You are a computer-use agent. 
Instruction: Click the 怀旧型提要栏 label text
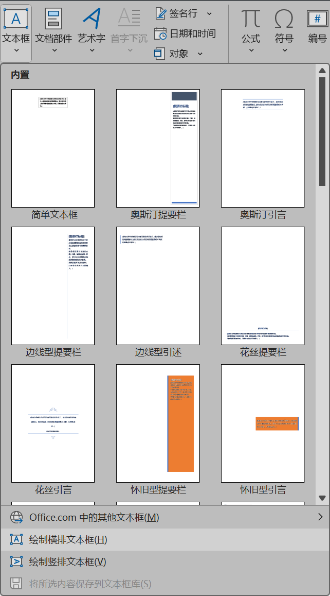click(158, 490)
